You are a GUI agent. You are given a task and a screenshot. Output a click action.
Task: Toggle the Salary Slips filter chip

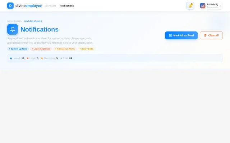[86, 49]
